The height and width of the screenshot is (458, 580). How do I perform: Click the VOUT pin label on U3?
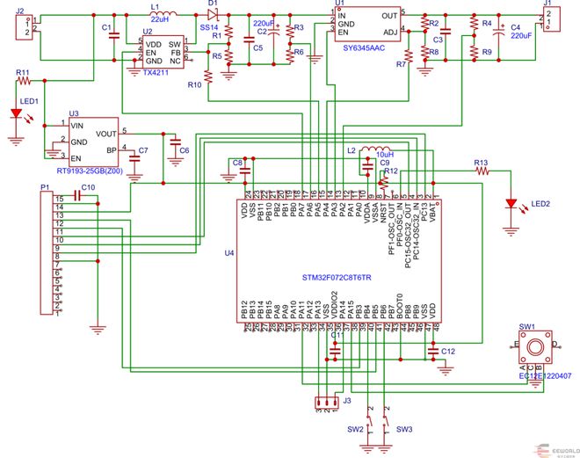point(106,134)
